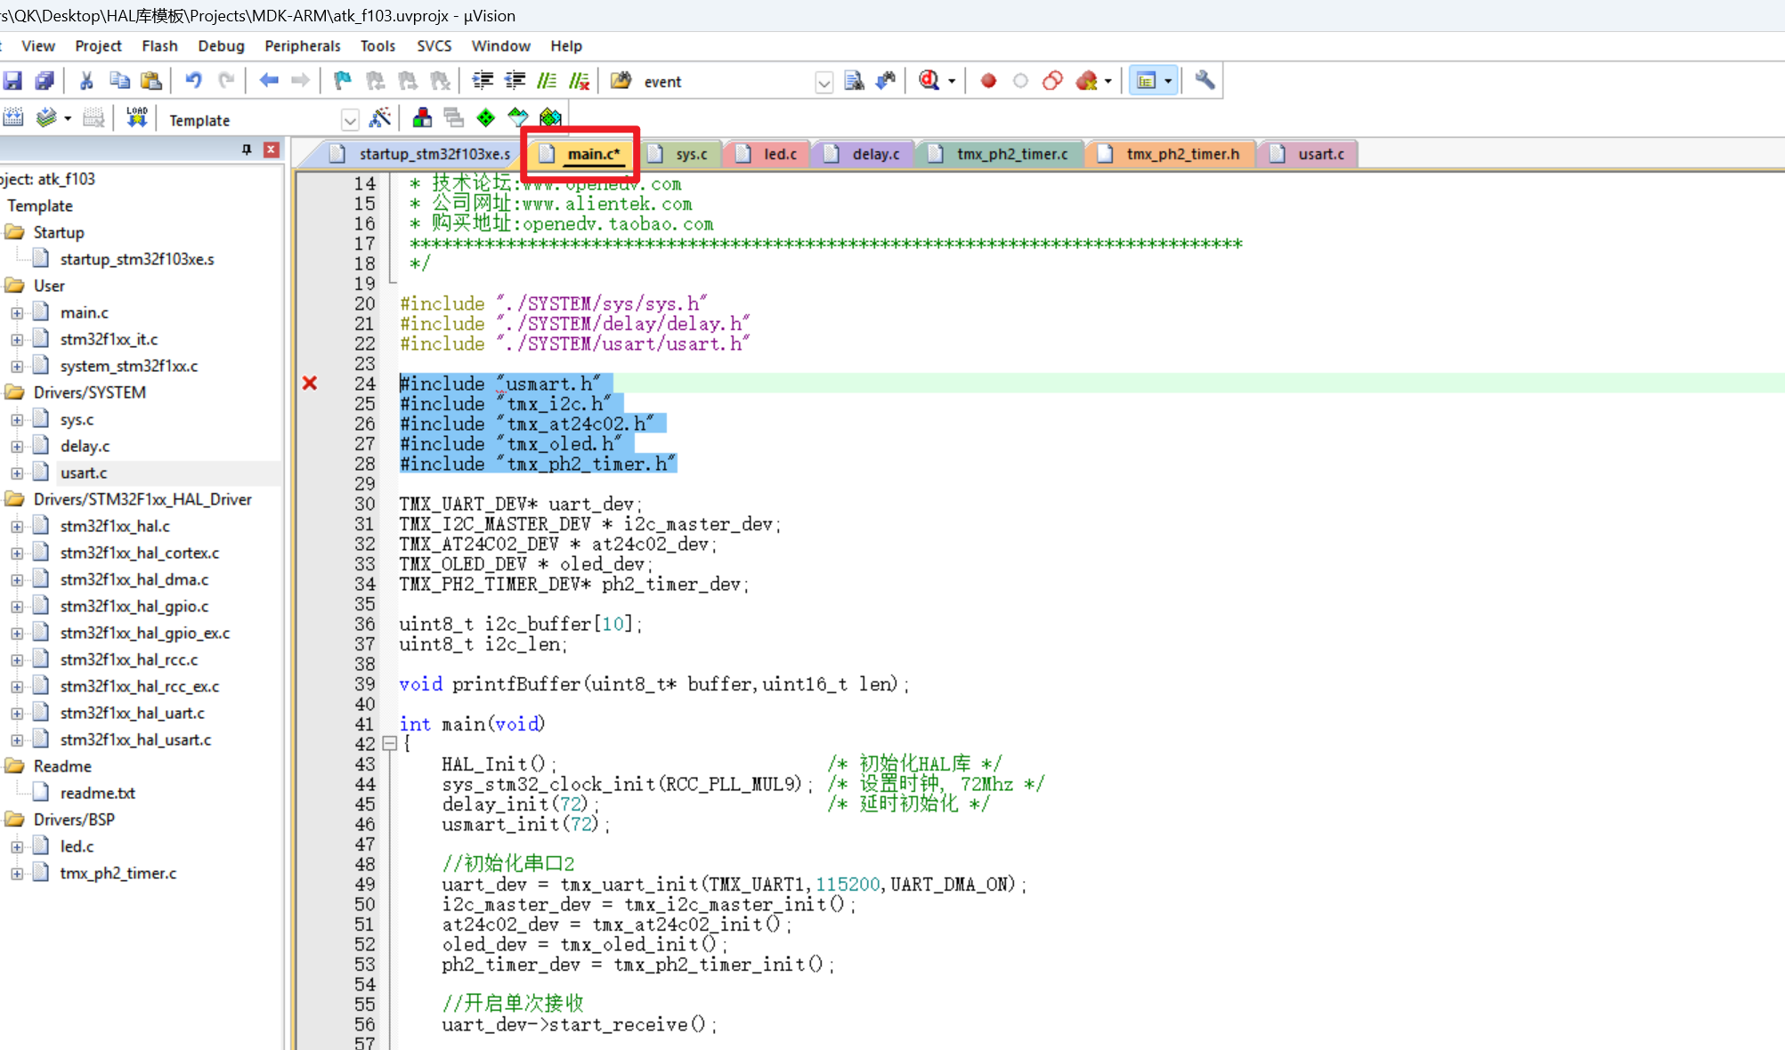Close the Project panel with red X

click(272, 149)
